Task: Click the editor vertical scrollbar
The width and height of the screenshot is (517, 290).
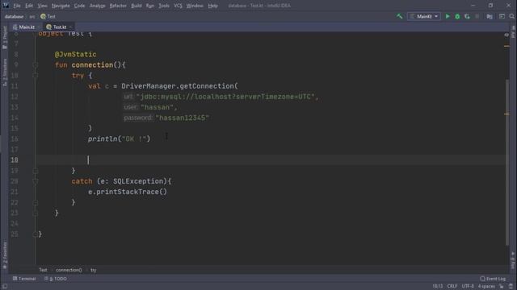Action: pyautogui.click(x=507, y=163)
